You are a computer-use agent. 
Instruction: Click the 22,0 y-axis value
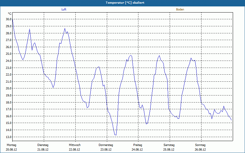[9, 75]
